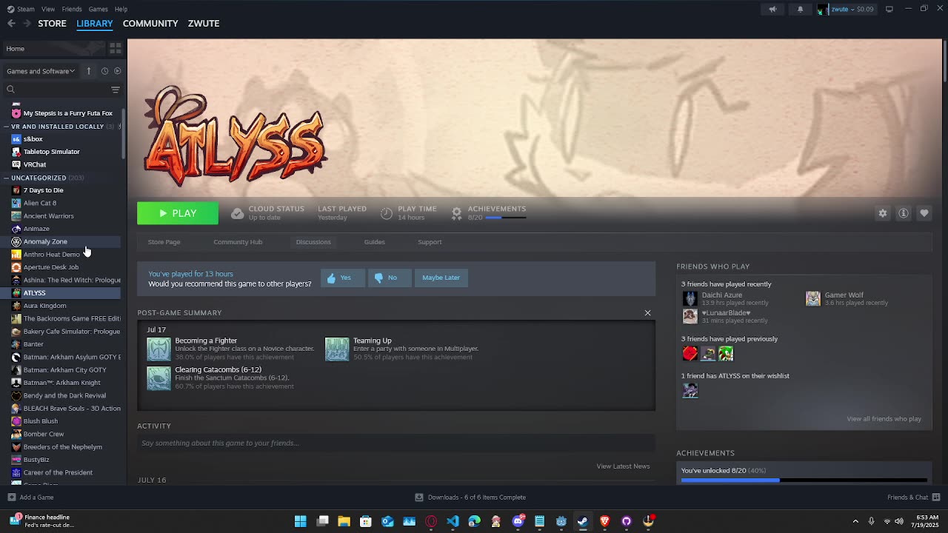
Task: Open Brave browser from taskbar
Action: coord(604,521)
